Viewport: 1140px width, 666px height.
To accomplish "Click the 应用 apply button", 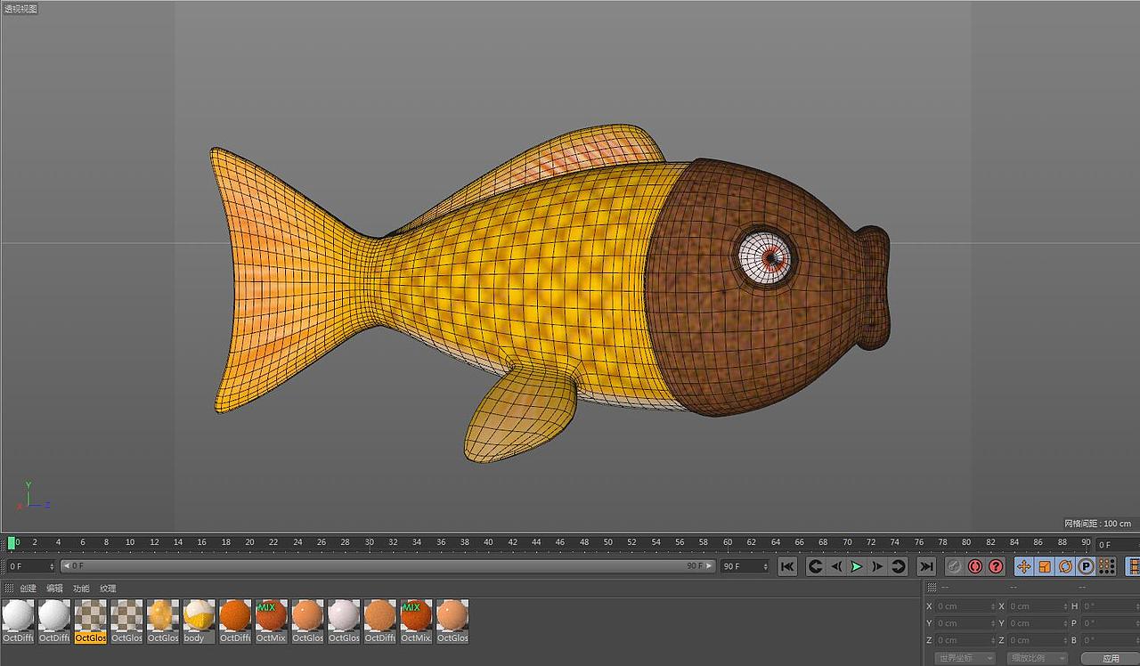I will click(x=1111, y=659).
